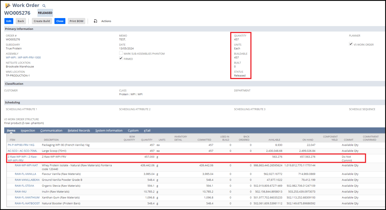The height and width of the screenshot is (210, 386).
Task: Select the Related Records tab
Action: (79, 130)
